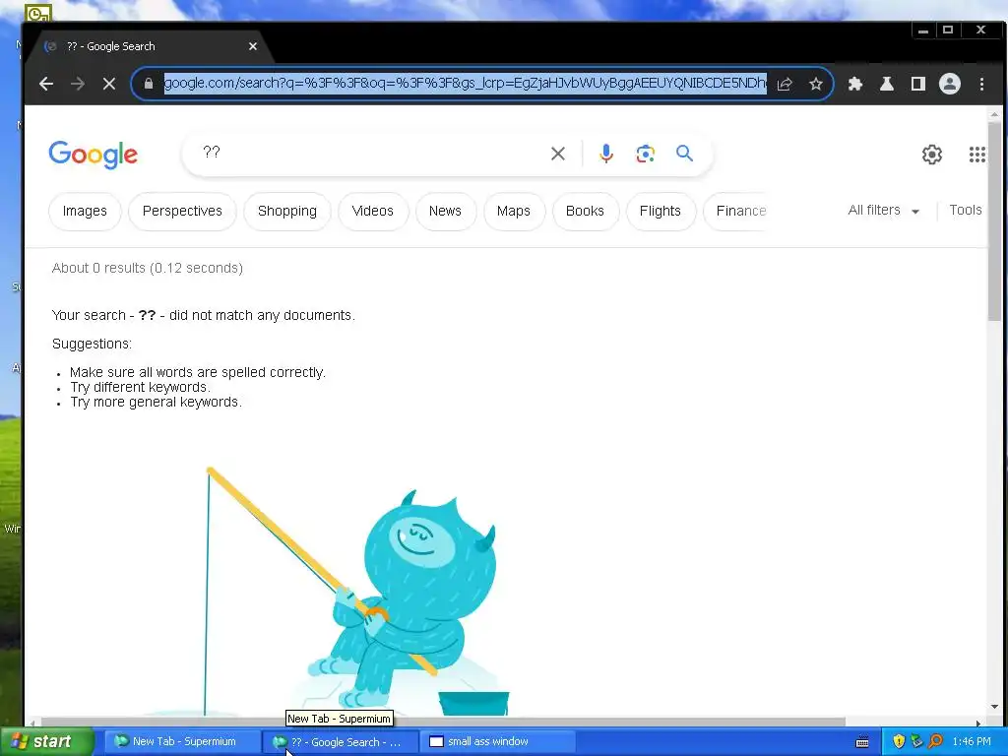The height and width of the screenshot is (756, 1008).
Task: Toggle the browser side panel
Action: pyautogui.click(x=918, y=84)
